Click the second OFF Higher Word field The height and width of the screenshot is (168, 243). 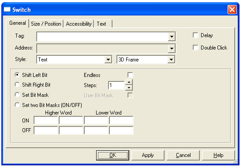click(x=71, y=130)
